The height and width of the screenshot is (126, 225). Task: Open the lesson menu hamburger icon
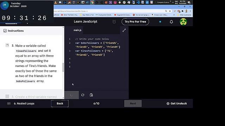(x=9, y=104)
